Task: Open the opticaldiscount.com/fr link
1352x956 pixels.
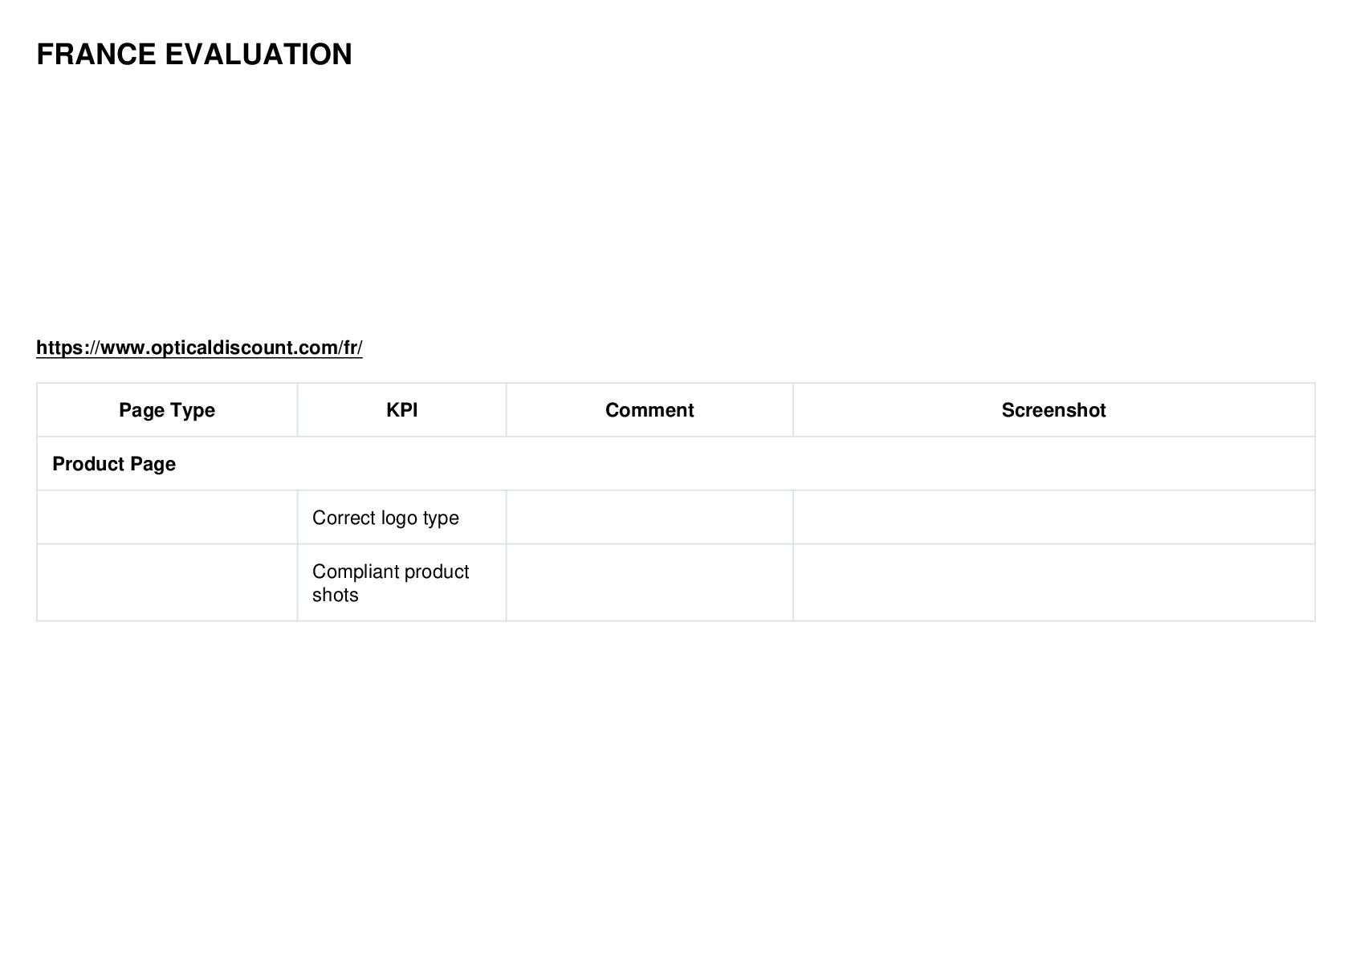Action: pos(199,348)
